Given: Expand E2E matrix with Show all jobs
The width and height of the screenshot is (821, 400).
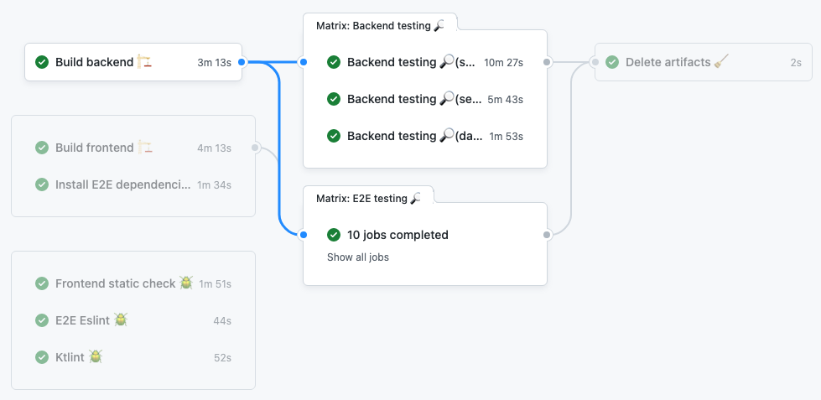Looking at the screenshot, I should click(x=358, y=257).
